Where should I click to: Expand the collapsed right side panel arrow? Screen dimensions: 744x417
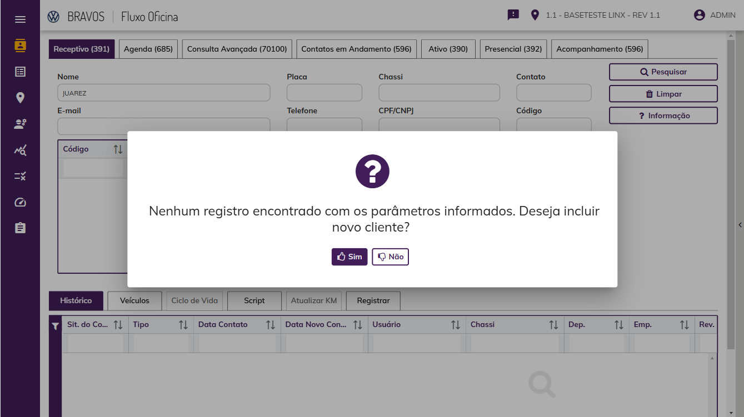[740, 225]
